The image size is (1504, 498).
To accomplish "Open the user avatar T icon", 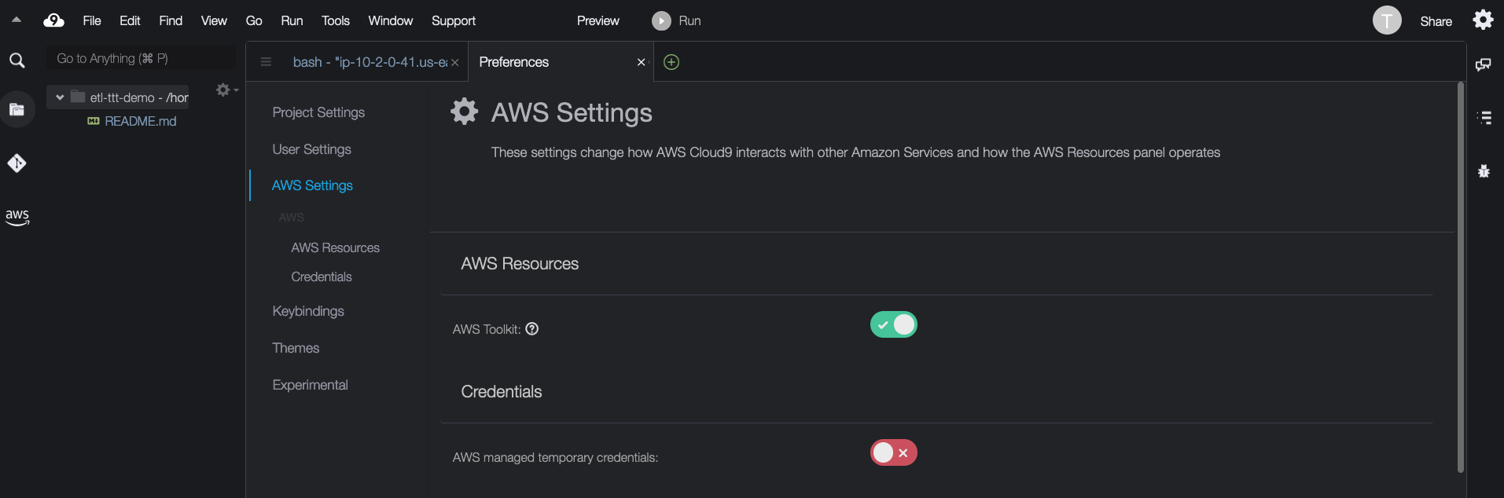I will 1387,20.
